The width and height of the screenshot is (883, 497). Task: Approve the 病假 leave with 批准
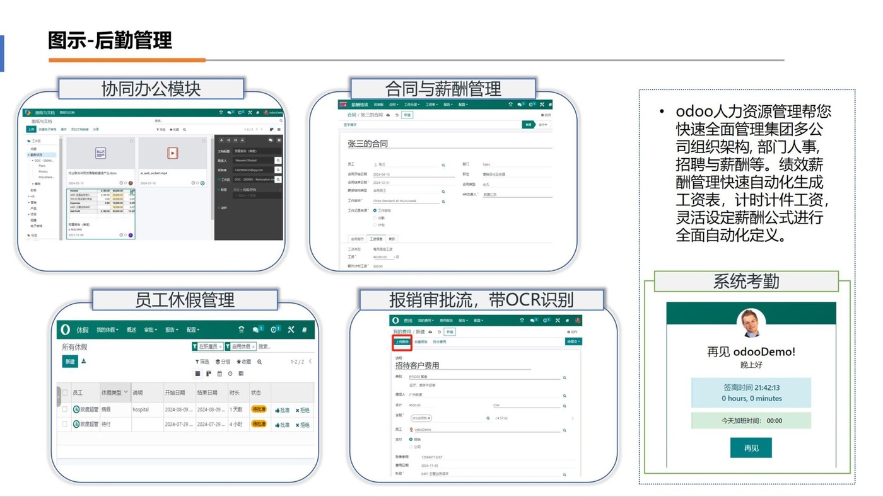[283, 410]
